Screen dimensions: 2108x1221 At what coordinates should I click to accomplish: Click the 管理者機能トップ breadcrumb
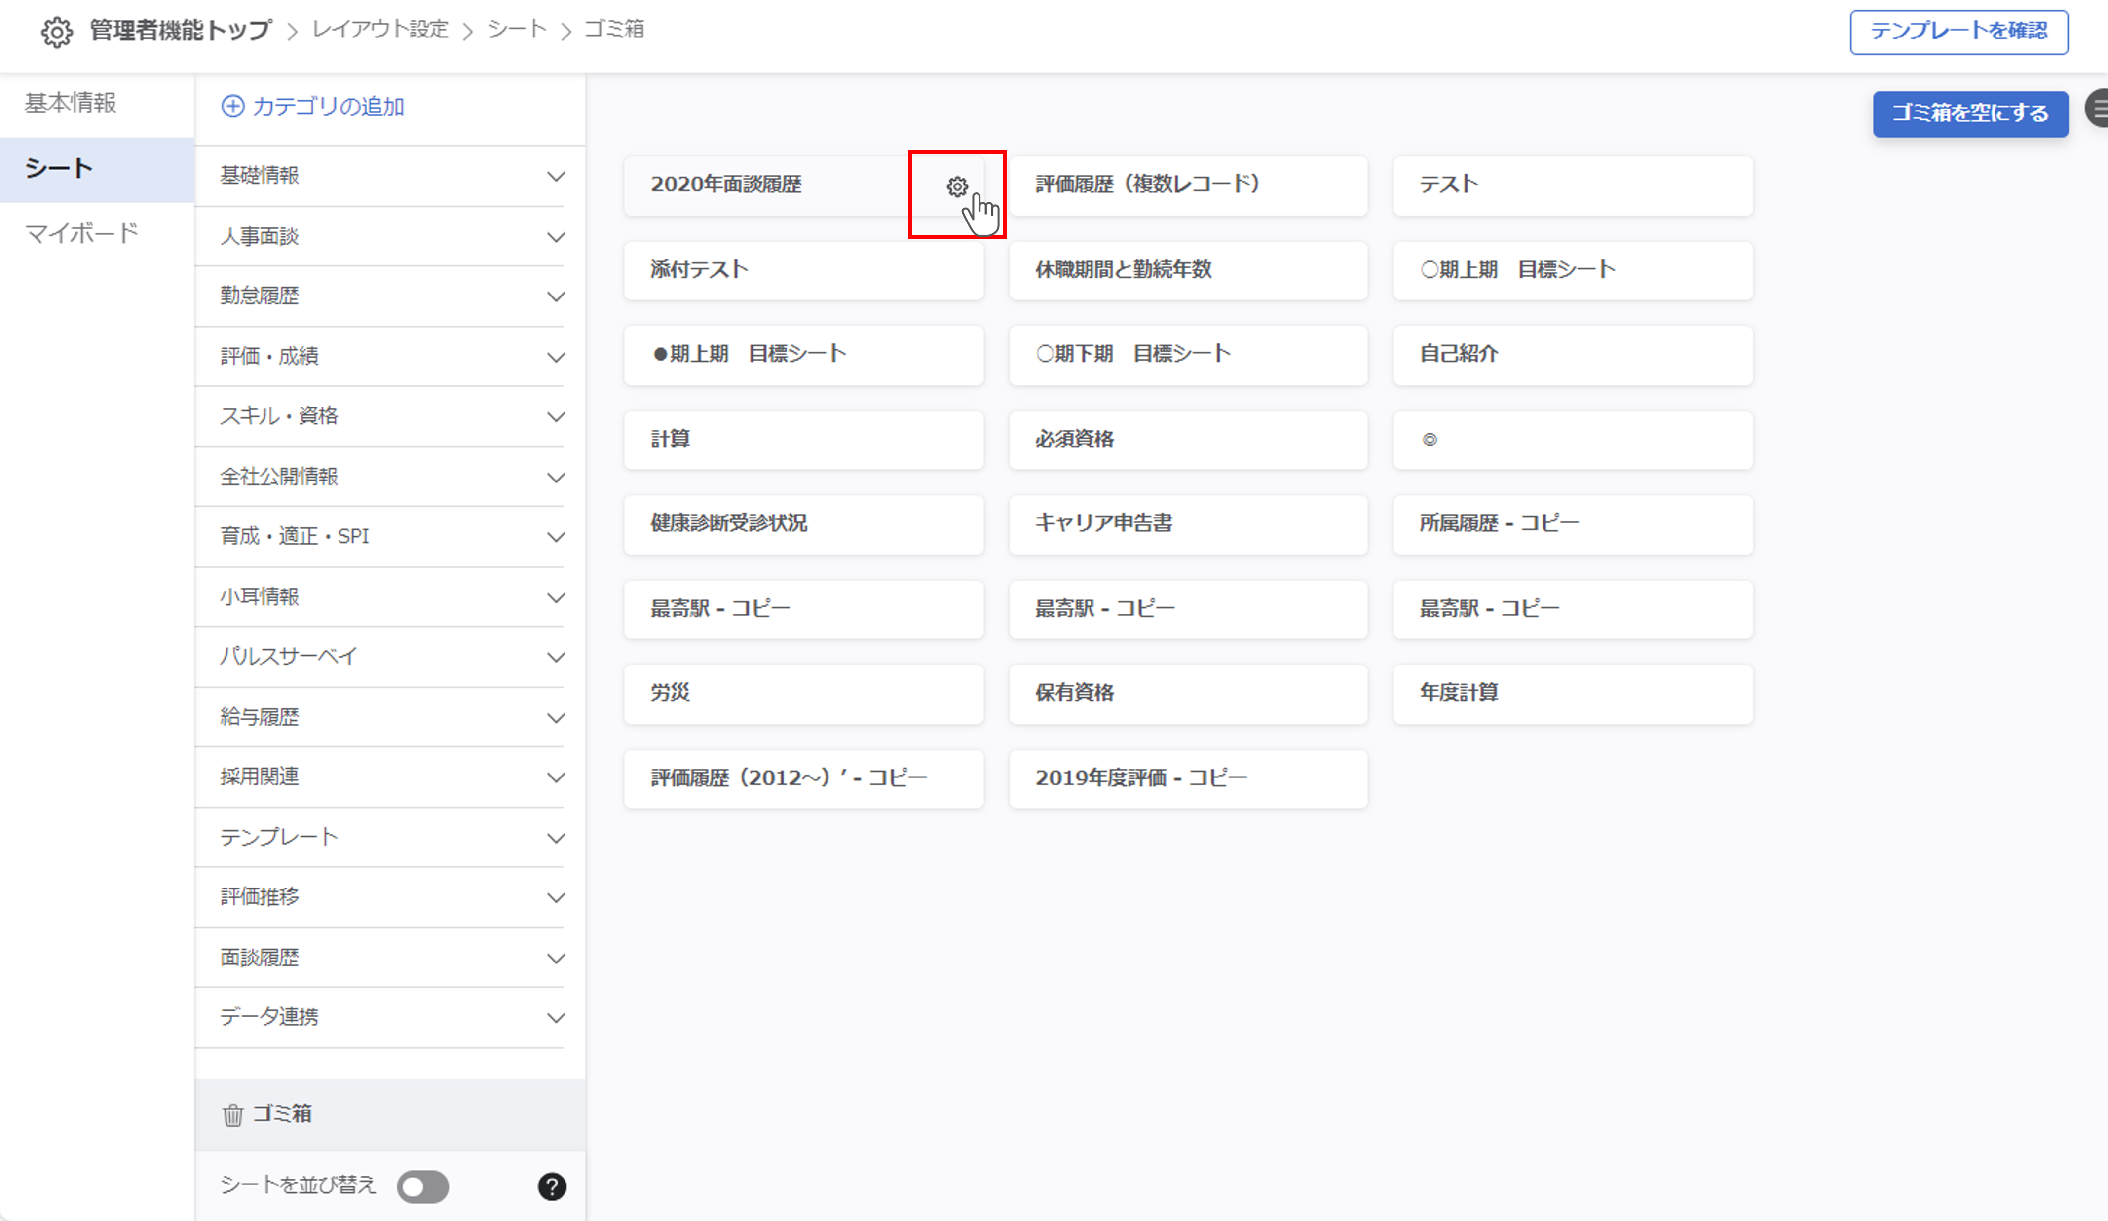[181, 30]
